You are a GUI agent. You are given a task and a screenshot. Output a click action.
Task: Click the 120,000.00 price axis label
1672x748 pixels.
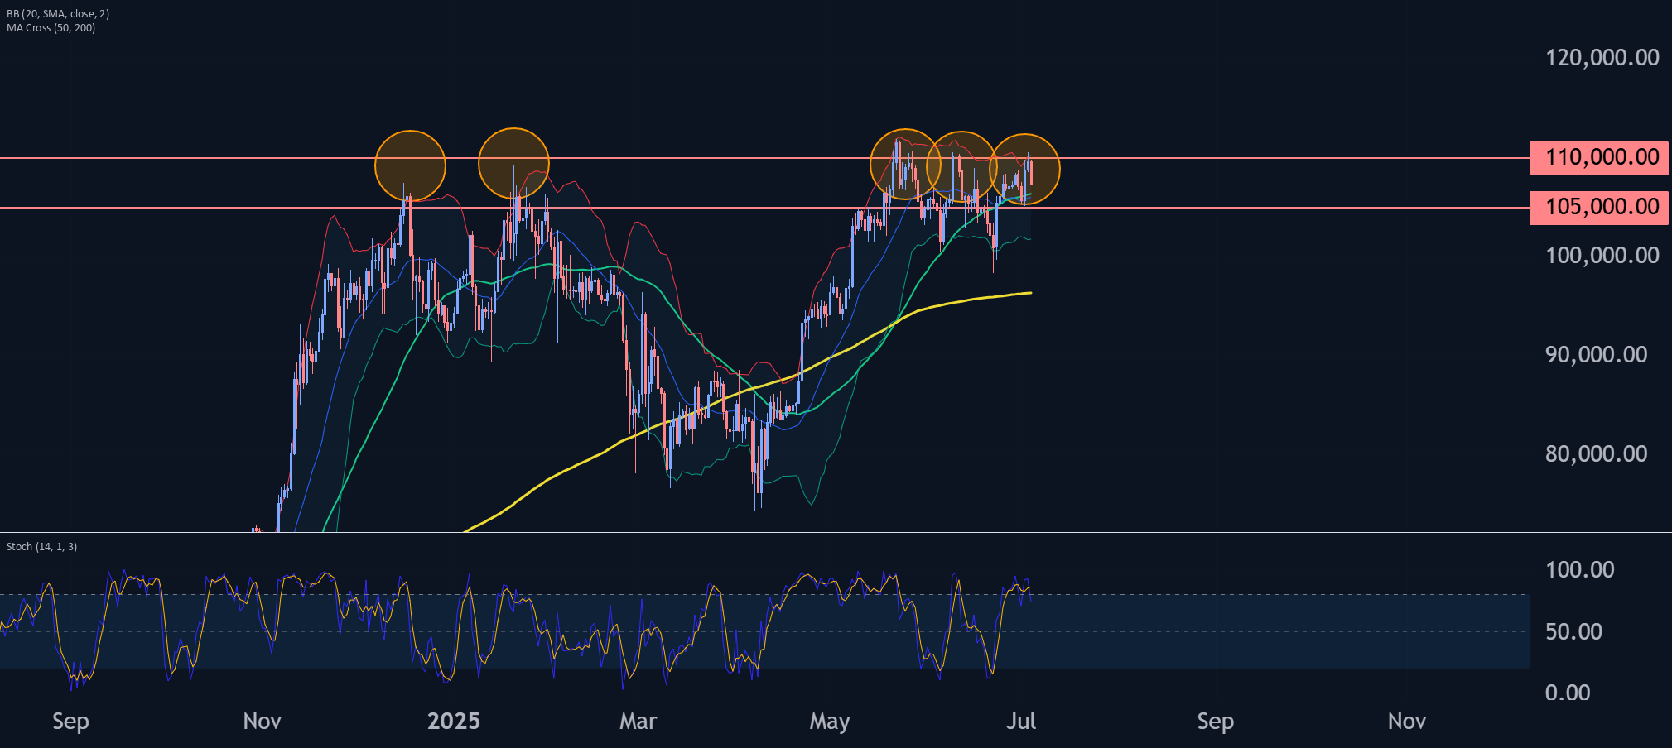pos(1602,58)
